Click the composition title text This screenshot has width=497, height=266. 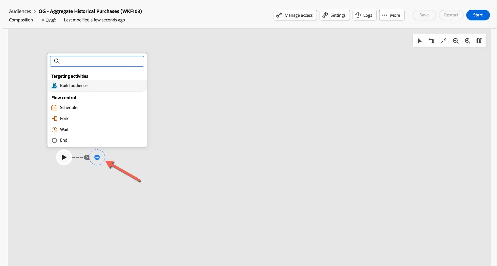[x=90, y=11]
